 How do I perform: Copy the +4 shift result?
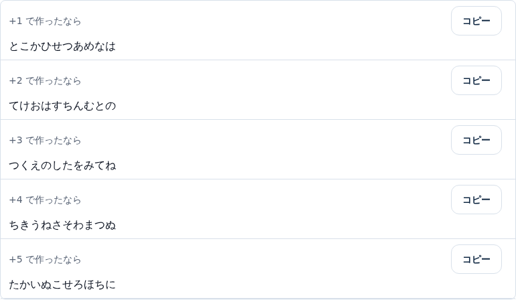[x=476, y=200]
